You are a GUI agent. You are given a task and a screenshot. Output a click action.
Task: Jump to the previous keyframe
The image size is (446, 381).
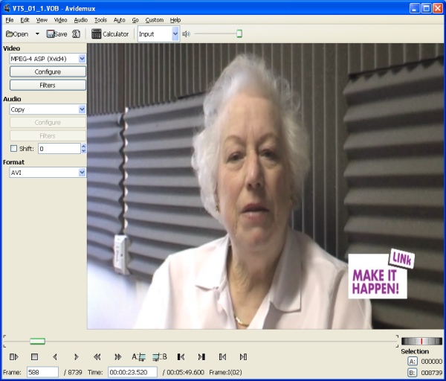pos(97,356)
